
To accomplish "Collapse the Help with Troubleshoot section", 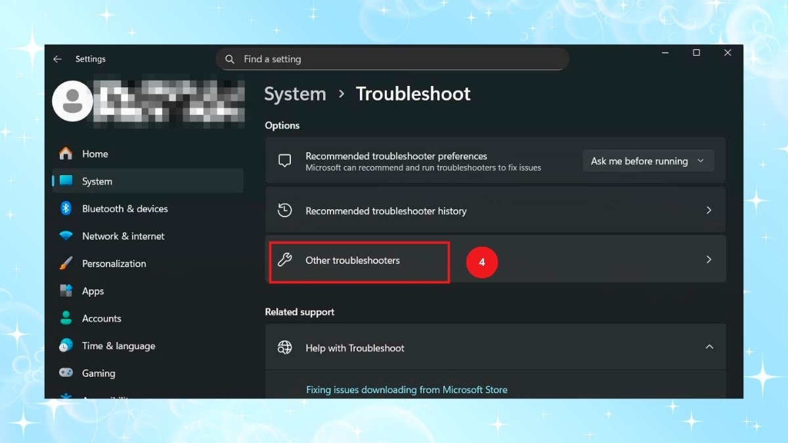I will (x=708, y=347).
